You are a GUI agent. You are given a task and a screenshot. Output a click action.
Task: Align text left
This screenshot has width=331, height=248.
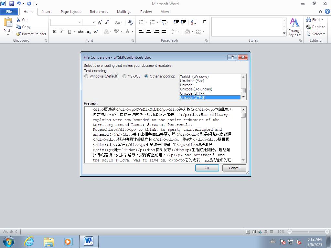coord(141,32)
